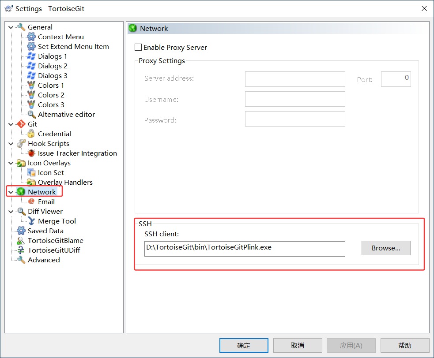Open Issue Tracker Integration page
This screenshot has height=358, width=434.
(77, 153)
